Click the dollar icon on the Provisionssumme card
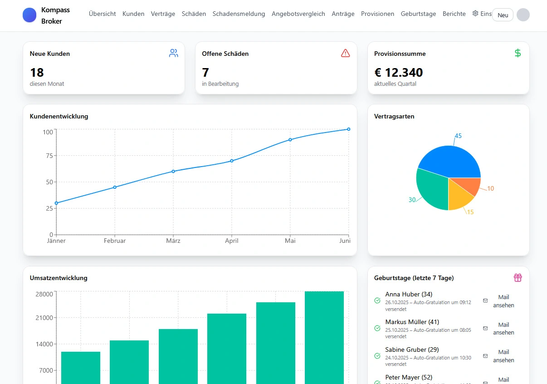 click(x=518, y=53)
